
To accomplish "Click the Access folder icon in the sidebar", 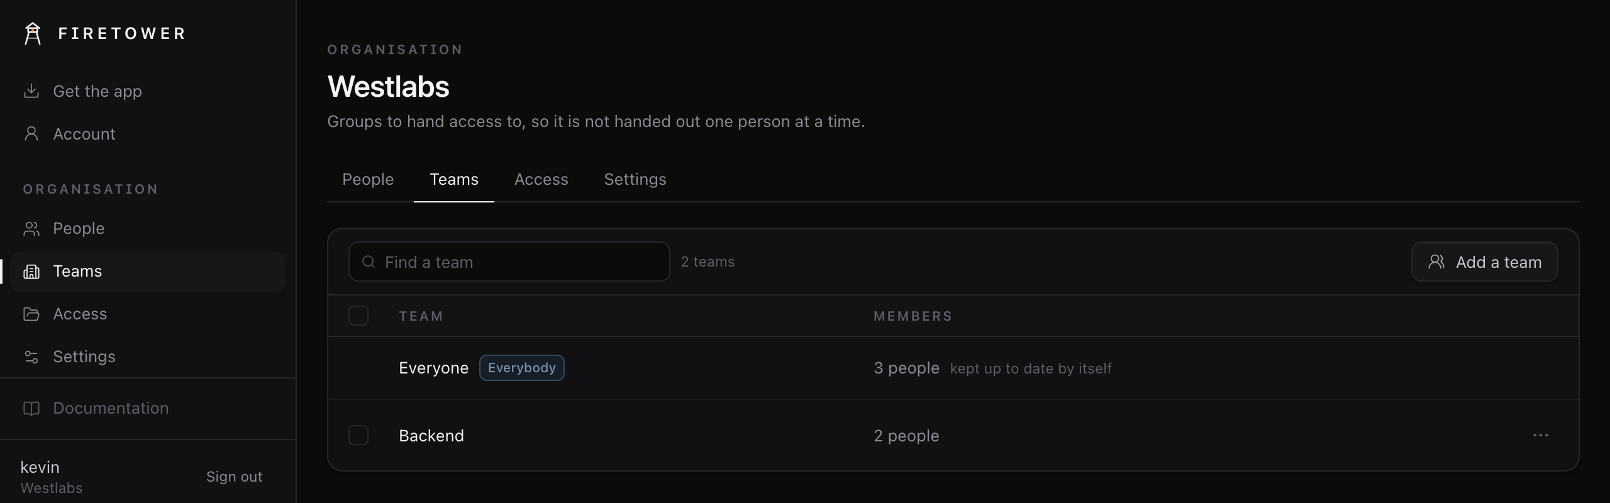I will point(31,314).
